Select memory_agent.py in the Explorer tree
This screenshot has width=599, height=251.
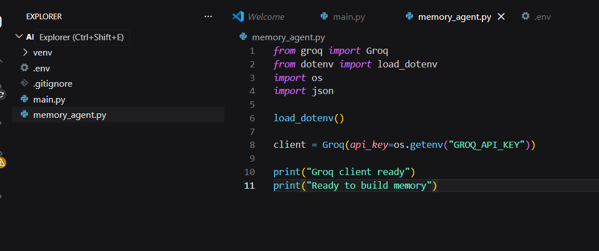118,115
